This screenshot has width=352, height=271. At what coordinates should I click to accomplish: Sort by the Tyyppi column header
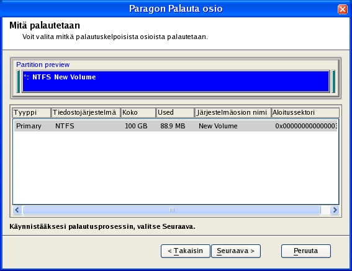pos(31,112)
